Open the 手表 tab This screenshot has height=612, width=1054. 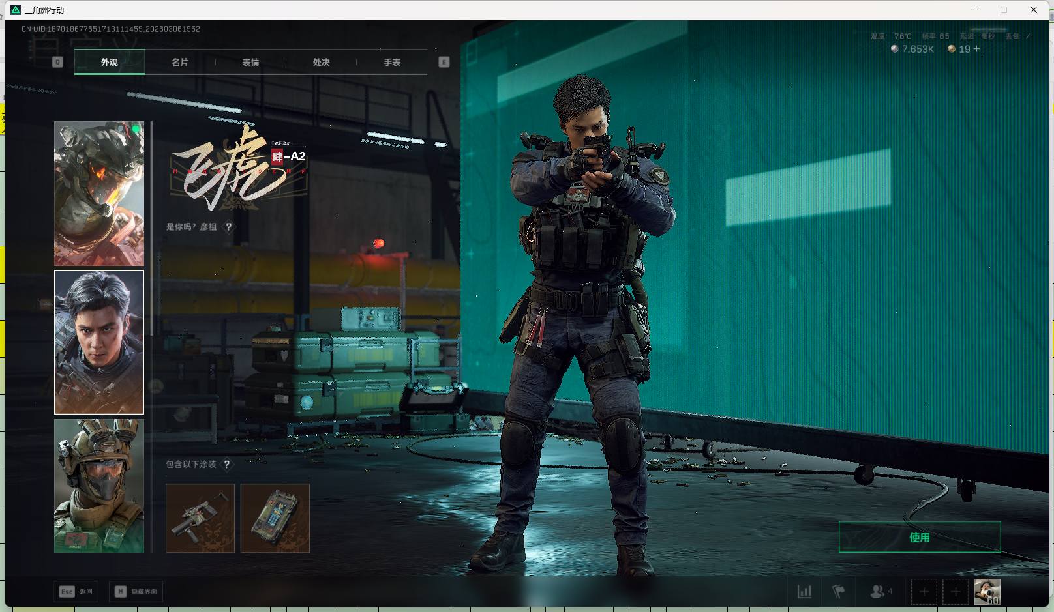(x=392, y=62)
